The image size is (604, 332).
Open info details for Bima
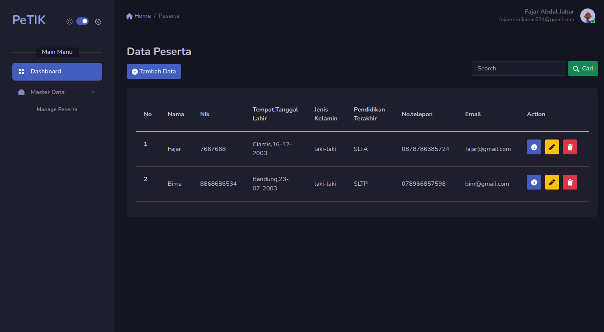[534, 182]
